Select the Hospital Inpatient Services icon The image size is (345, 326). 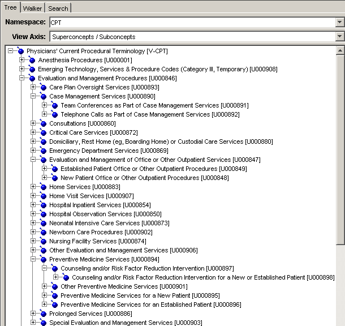point(44,205)
